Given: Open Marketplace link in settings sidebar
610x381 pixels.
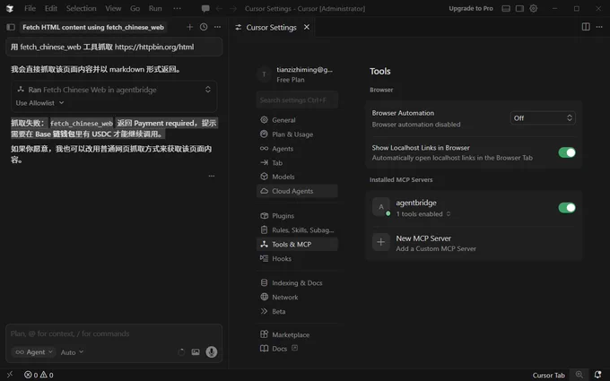Looking at the screenshot, I should coord(297,334).
